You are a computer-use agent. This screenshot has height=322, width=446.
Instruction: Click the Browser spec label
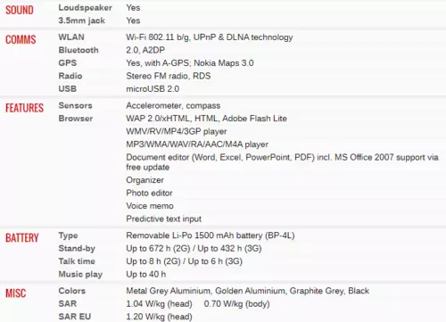(76, 119)
